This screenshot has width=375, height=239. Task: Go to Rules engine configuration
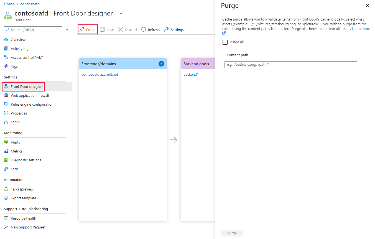point(32,104)
